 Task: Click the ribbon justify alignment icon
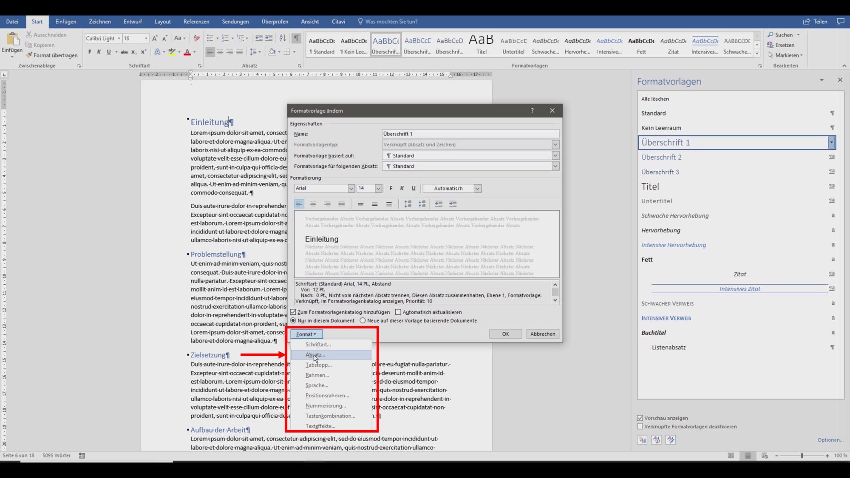pos(240,52)
